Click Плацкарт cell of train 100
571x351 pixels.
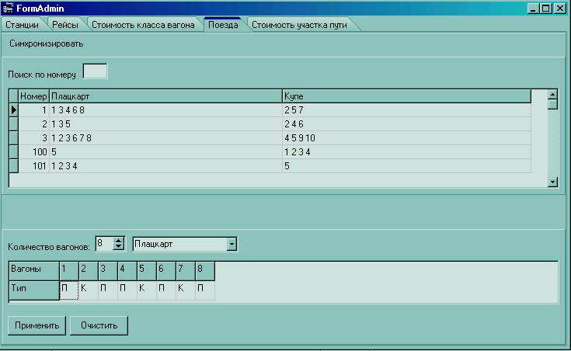pos(165,152)
